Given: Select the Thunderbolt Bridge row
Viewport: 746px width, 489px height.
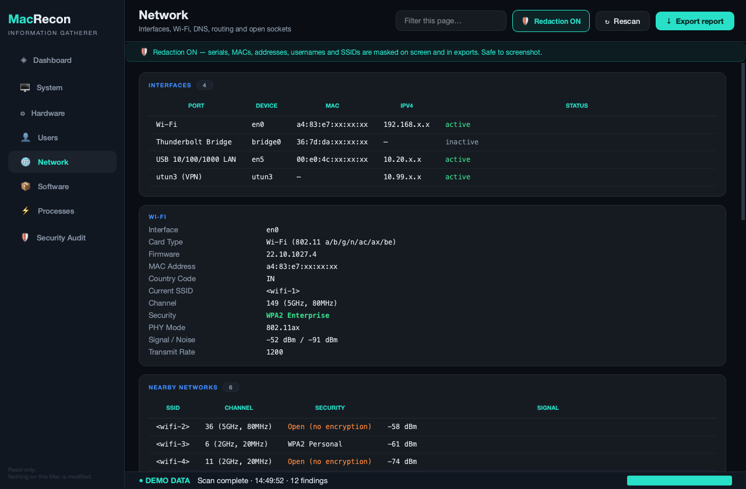Looking at the screenshot, I should tap(432, 142).
